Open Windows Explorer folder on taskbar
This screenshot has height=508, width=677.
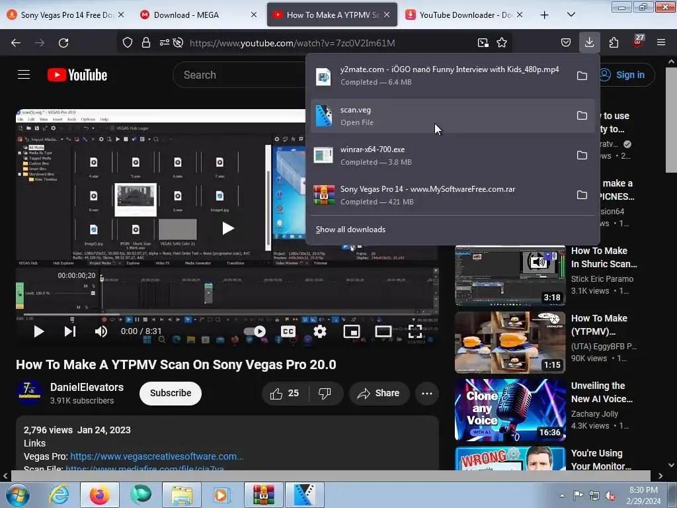click(182, 495)
